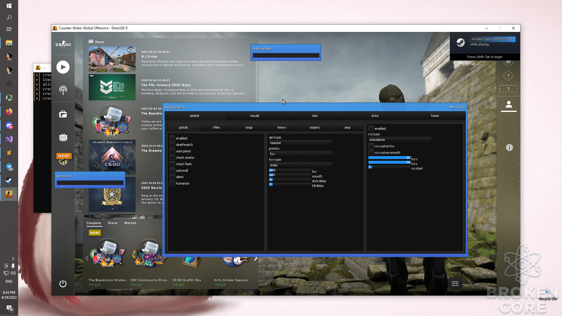Open Steam from the taskbar
Viewport: 562px width, 316px height.
pyautogui.click(x=9, y=180)
